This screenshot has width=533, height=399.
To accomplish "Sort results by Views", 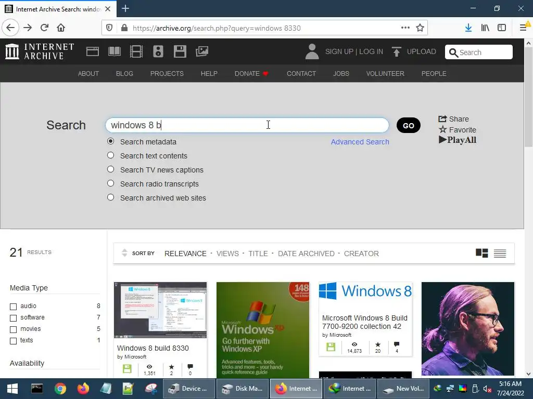I will point(227,254).
